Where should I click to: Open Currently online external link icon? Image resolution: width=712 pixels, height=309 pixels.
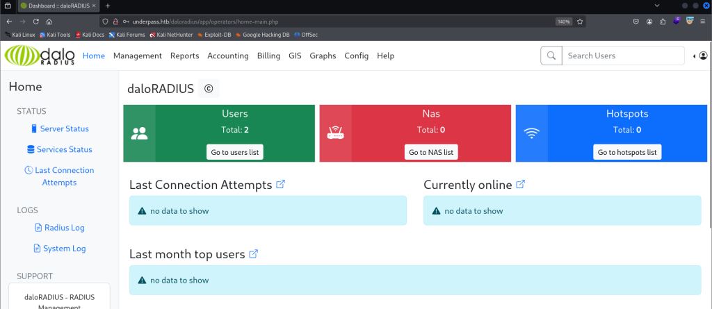point(520,185)
